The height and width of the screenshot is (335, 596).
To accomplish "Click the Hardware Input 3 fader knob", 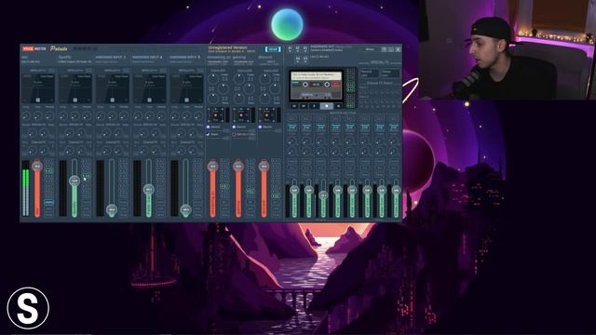I will (x=112, y=209).
